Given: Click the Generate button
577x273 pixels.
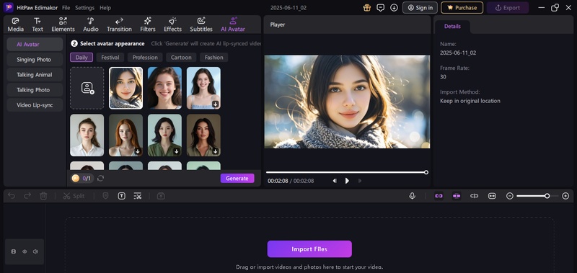Looking at the screenshot, I should [237, 178].
